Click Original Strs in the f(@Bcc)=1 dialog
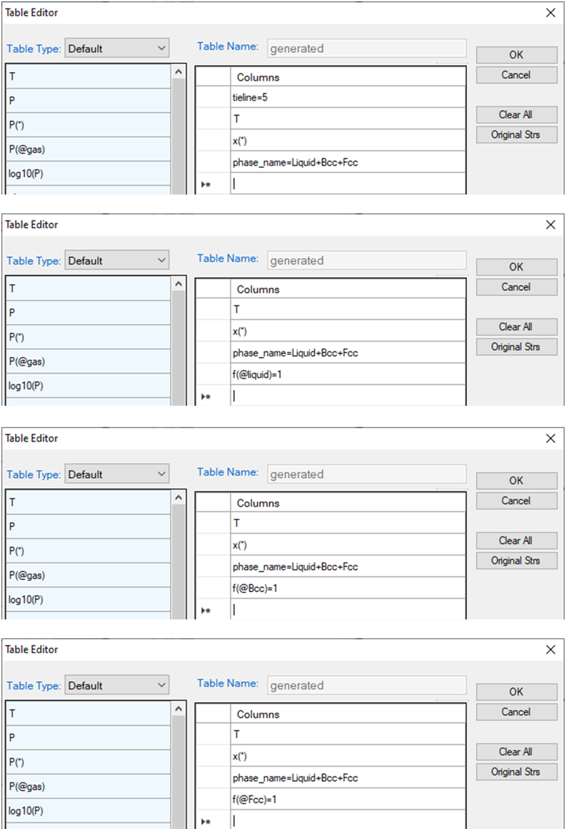566x829 pixels. tap(516, 561)
